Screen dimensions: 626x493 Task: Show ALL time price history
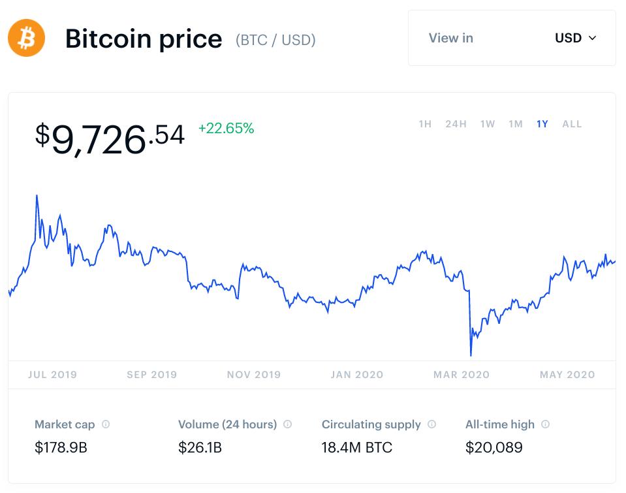pos(572,124)
